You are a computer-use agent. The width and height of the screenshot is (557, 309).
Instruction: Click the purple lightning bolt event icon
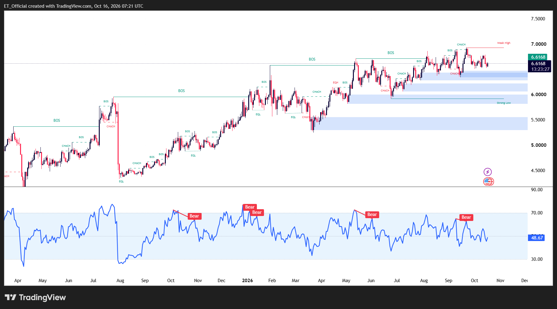coord(488,172)
